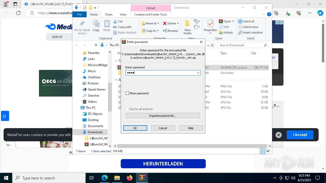Screen dimensions: 326x183
Task: Go up one folder level arrow
Action: [96, 45]
